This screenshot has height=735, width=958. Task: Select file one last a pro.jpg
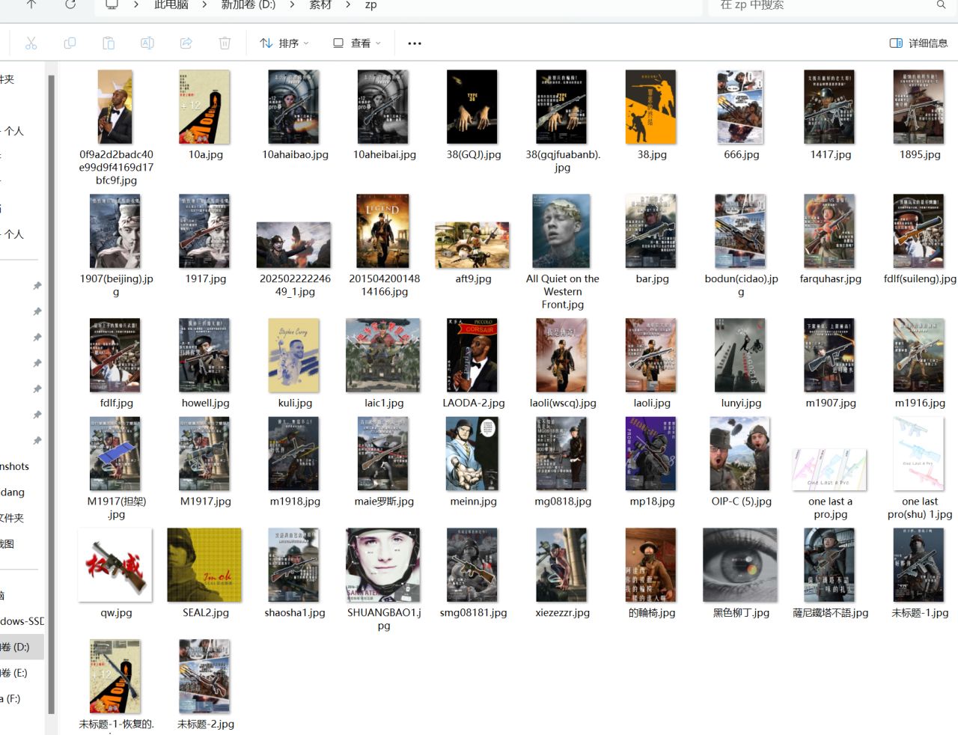click(830, 484)
